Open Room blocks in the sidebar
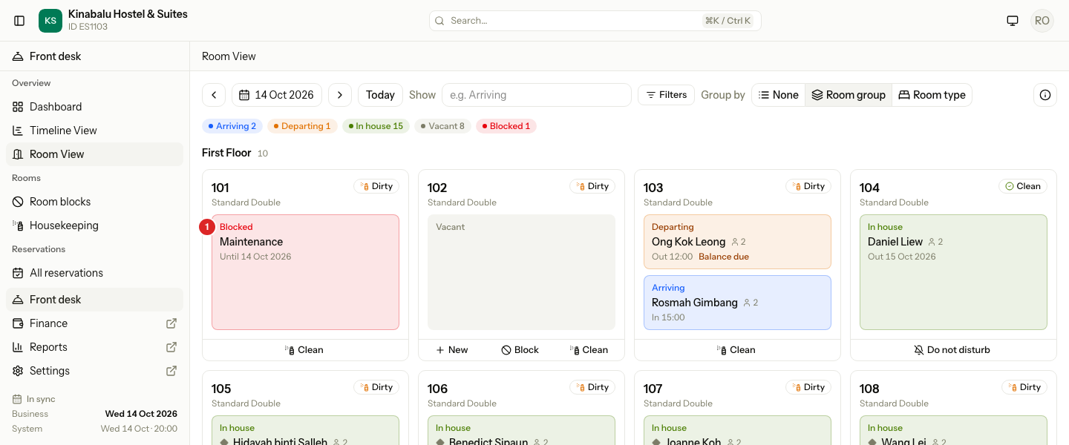The width and height of the screenshot is (1069, 445). 95,202
